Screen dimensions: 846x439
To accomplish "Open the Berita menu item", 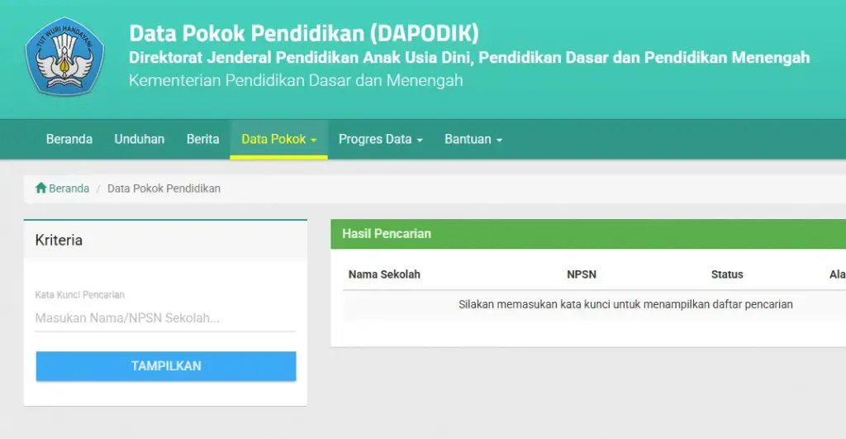I will coord(203,140).
